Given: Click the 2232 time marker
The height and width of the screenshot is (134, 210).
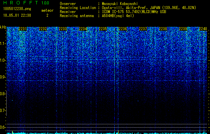Looking at the screenshot, I should pyautogui.click(x=43, y=29).
